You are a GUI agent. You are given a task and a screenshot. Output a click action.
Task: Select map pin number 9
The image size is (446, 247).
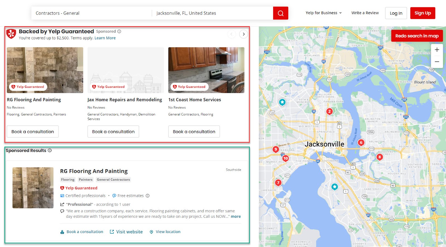point(275,149)
